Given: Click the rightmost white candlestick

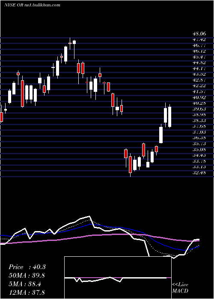Looking at the screenshot, I should pos(169,117).
